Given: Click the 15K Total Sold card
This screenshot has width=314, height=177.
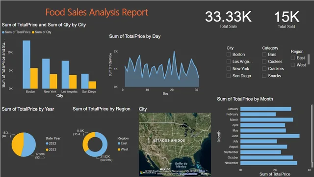Looking at the screenshot, I should (x=287, y=19).
